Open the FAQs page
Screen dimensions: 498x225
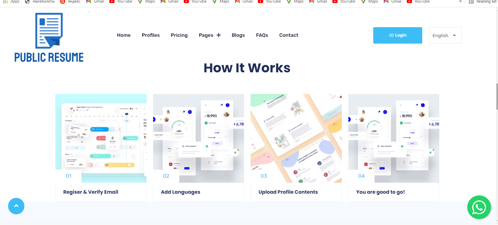262,35
